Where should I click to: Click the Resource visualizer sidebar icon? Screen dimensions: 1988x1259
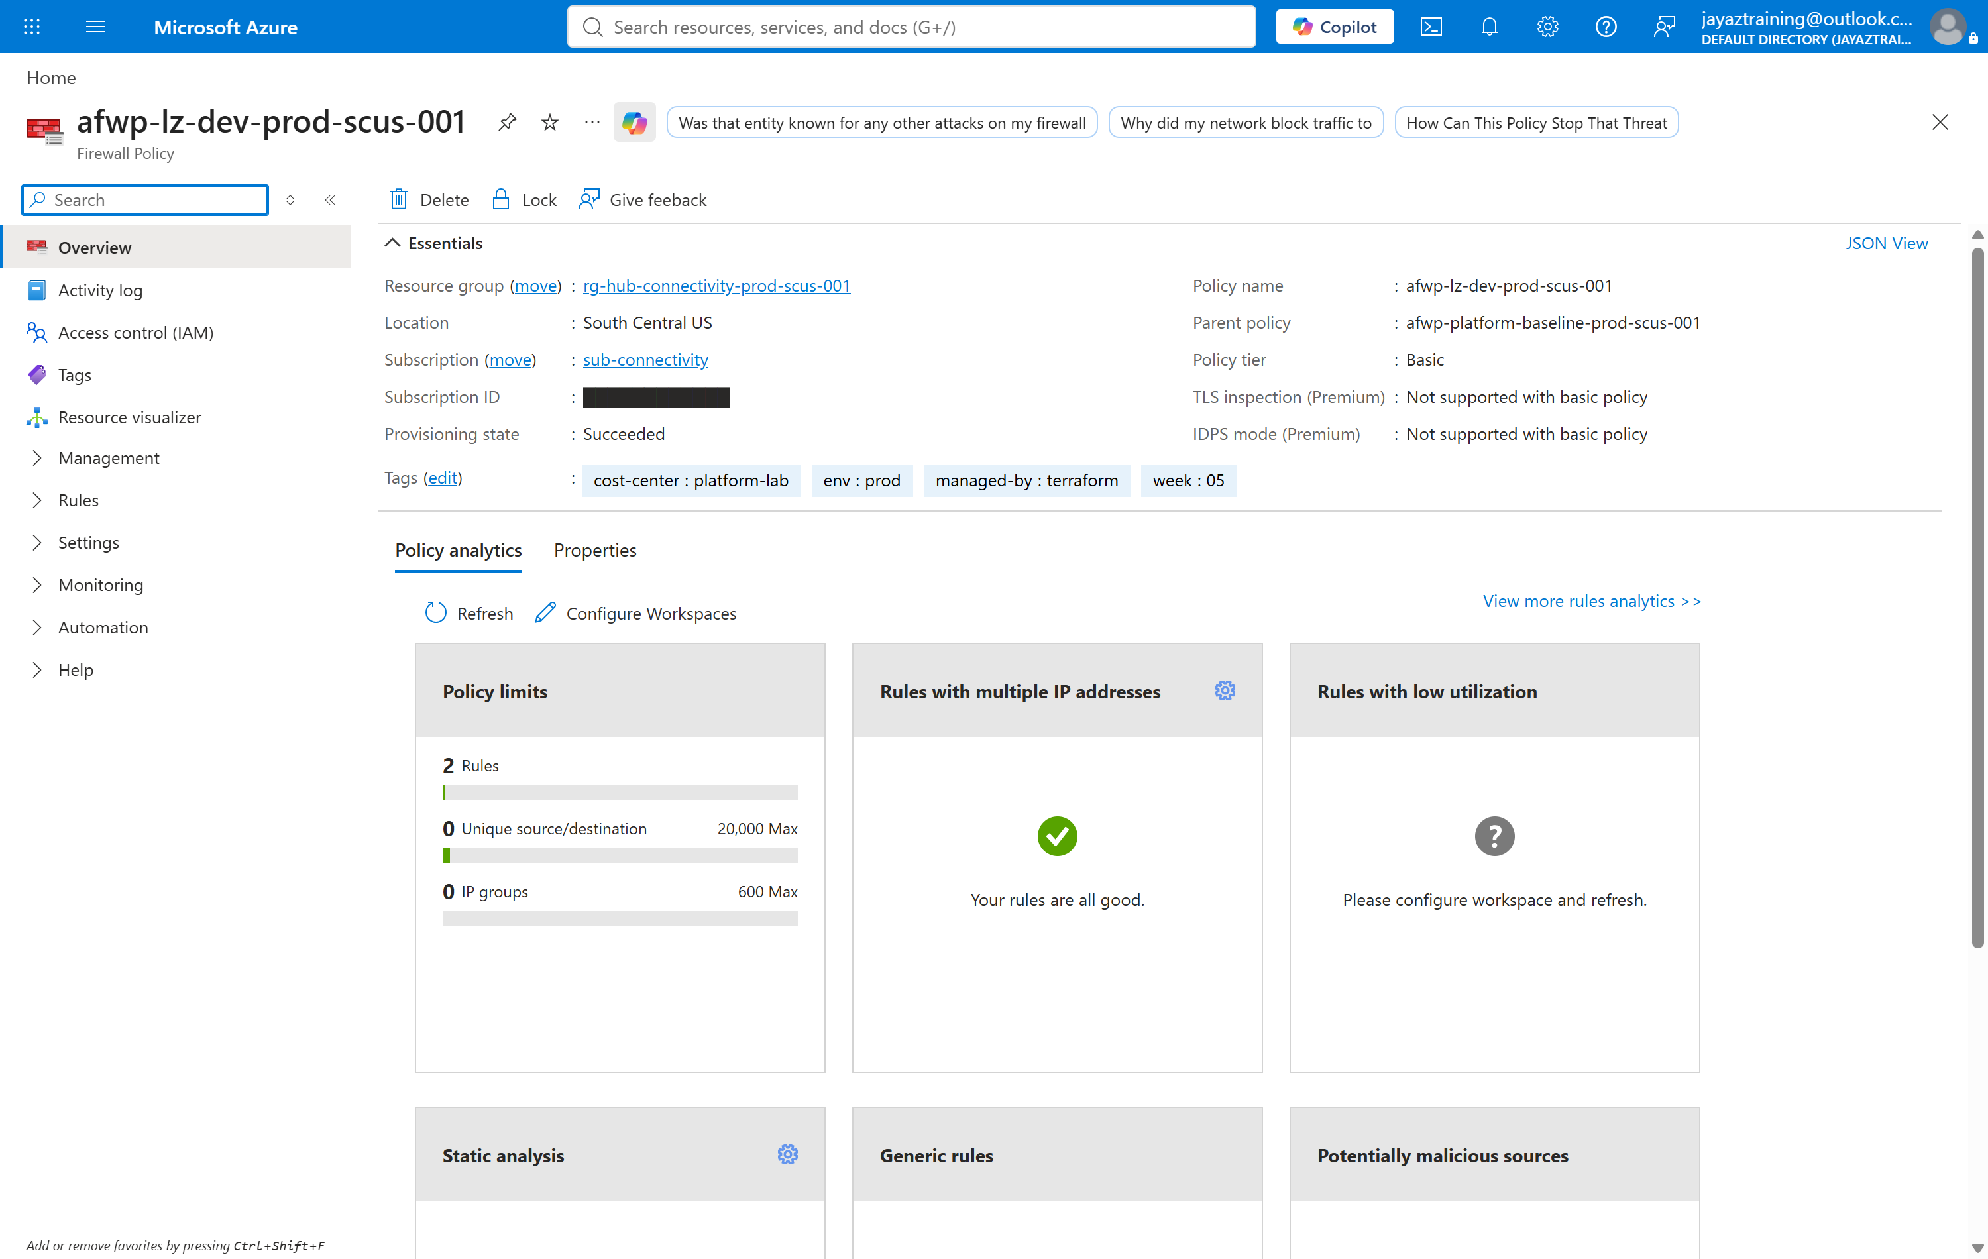tap(36, 417)
